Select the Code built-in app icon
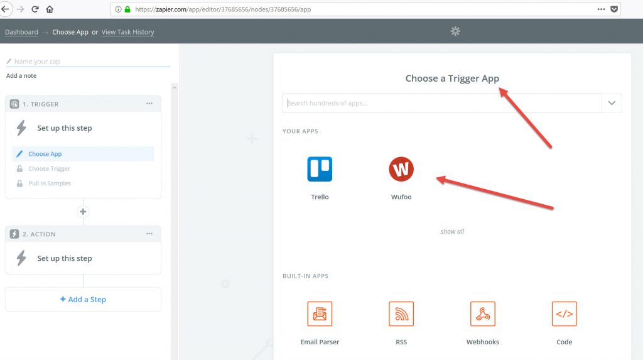 click(564, 314)
